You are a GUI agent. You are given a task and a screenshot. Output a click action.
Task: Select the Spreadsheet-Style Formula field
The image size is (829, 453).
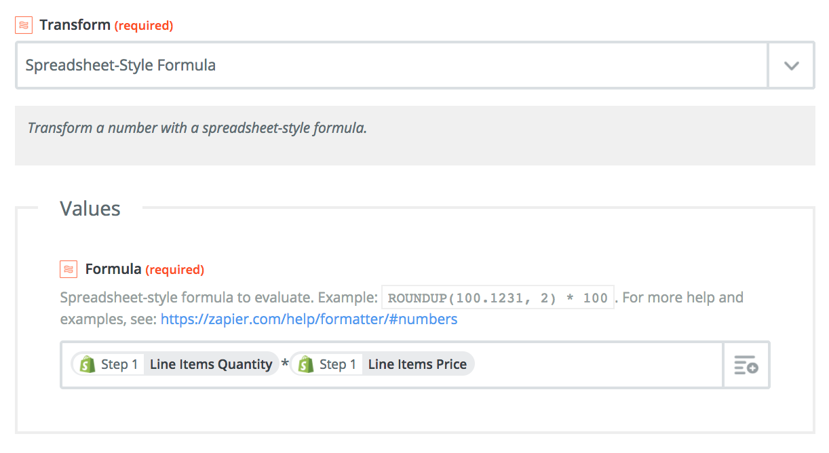pyautogui.click(x=392, y=66)
